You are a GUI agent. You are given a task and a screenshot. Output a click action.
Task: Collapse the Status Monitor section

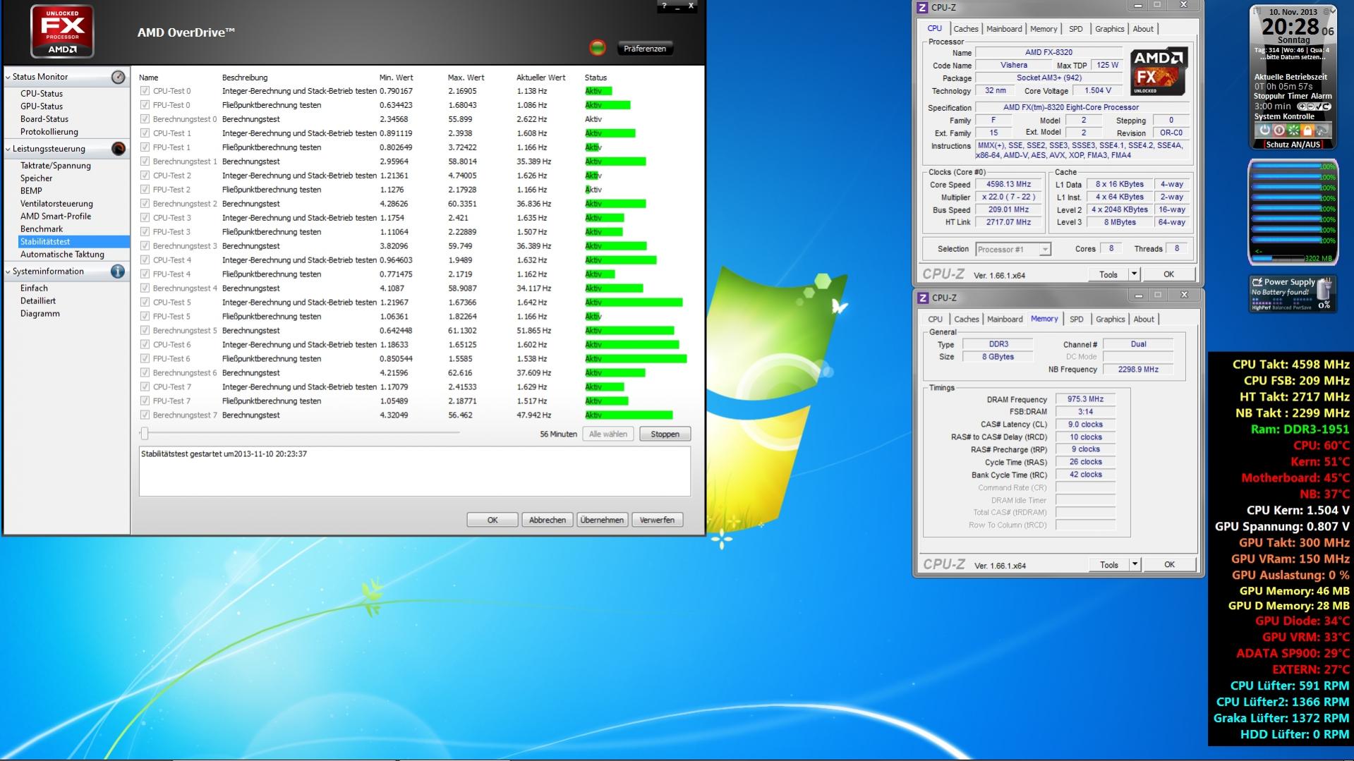(8, 77)
